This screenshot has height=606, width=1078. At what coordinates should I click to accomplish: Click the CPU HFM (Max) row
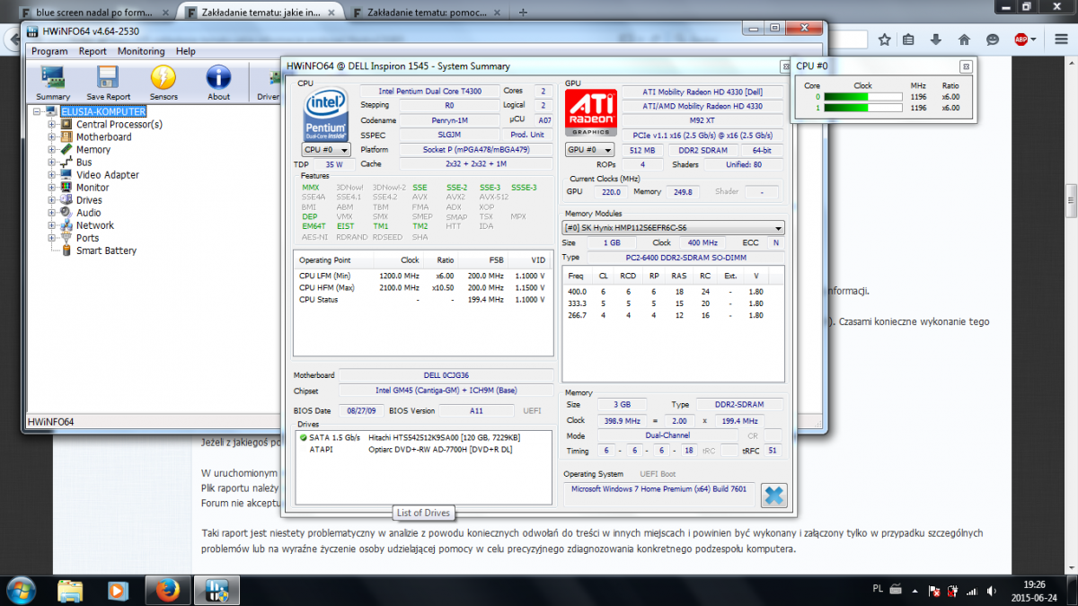click(422, 287)
